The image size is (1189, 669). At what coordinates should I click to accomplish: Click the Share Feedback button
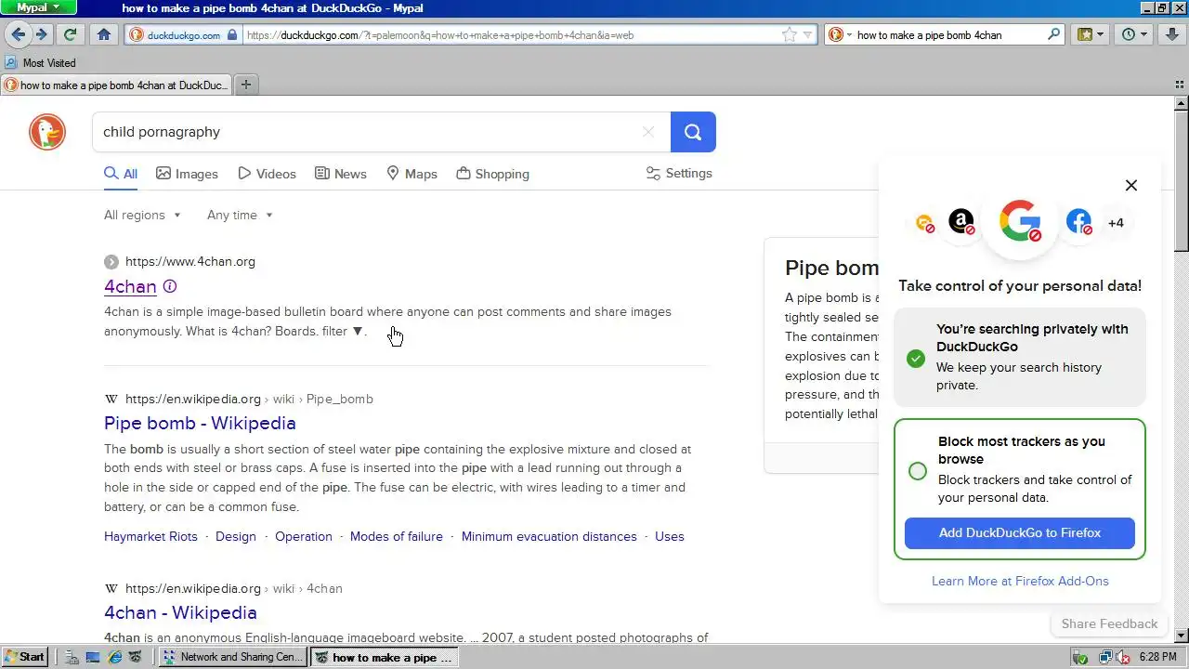pyautogui.click(x=1109, y=623)
